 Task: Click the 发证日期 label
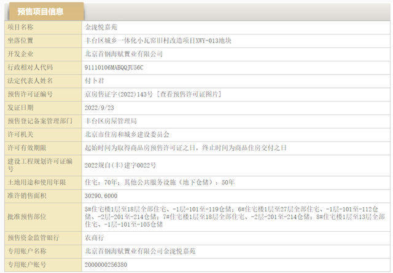click(x=20, y=108)
